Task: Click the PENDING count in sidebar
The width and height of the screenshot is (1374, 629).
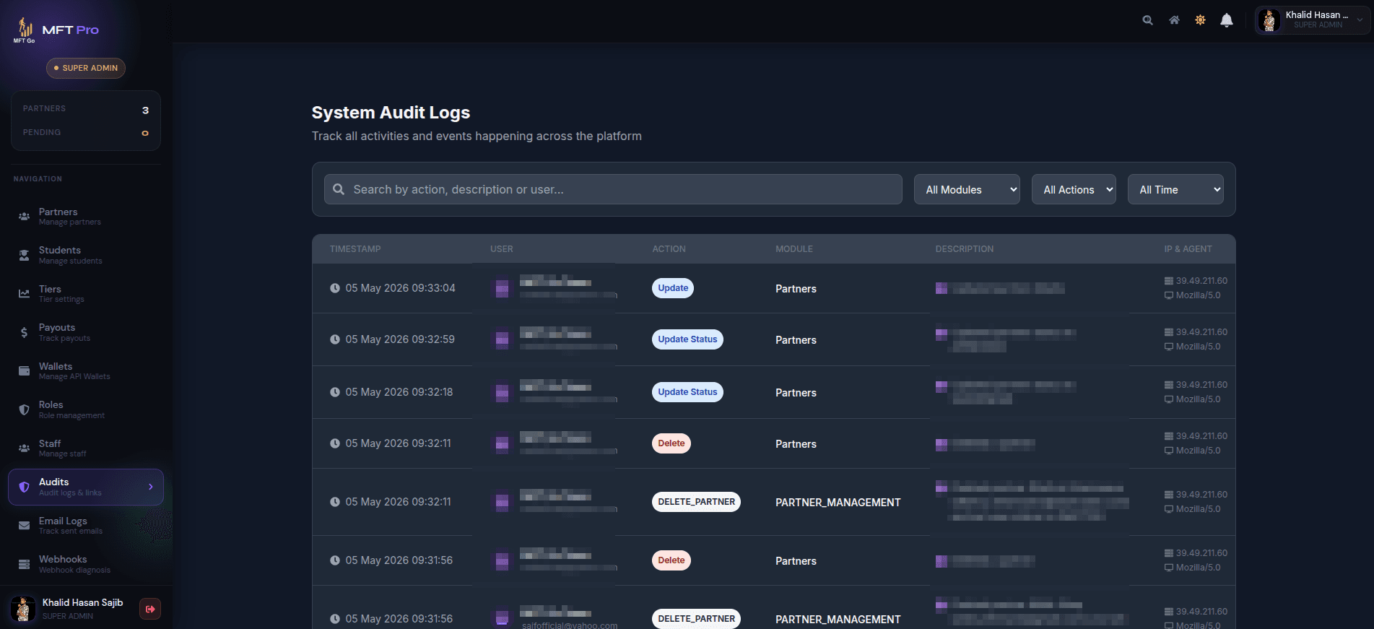Action: (145, 133)
